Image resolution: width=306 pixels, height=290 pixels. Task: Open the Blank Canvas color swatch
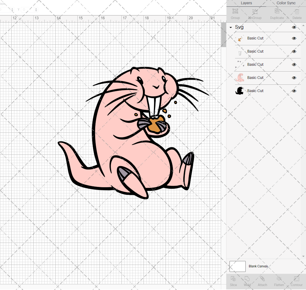pyautogui.click(x=237, y=266)
